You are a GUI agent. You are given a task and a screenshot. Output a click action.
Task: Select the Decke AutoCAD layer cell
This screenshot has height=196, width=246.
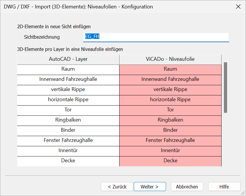pos(68,161)
